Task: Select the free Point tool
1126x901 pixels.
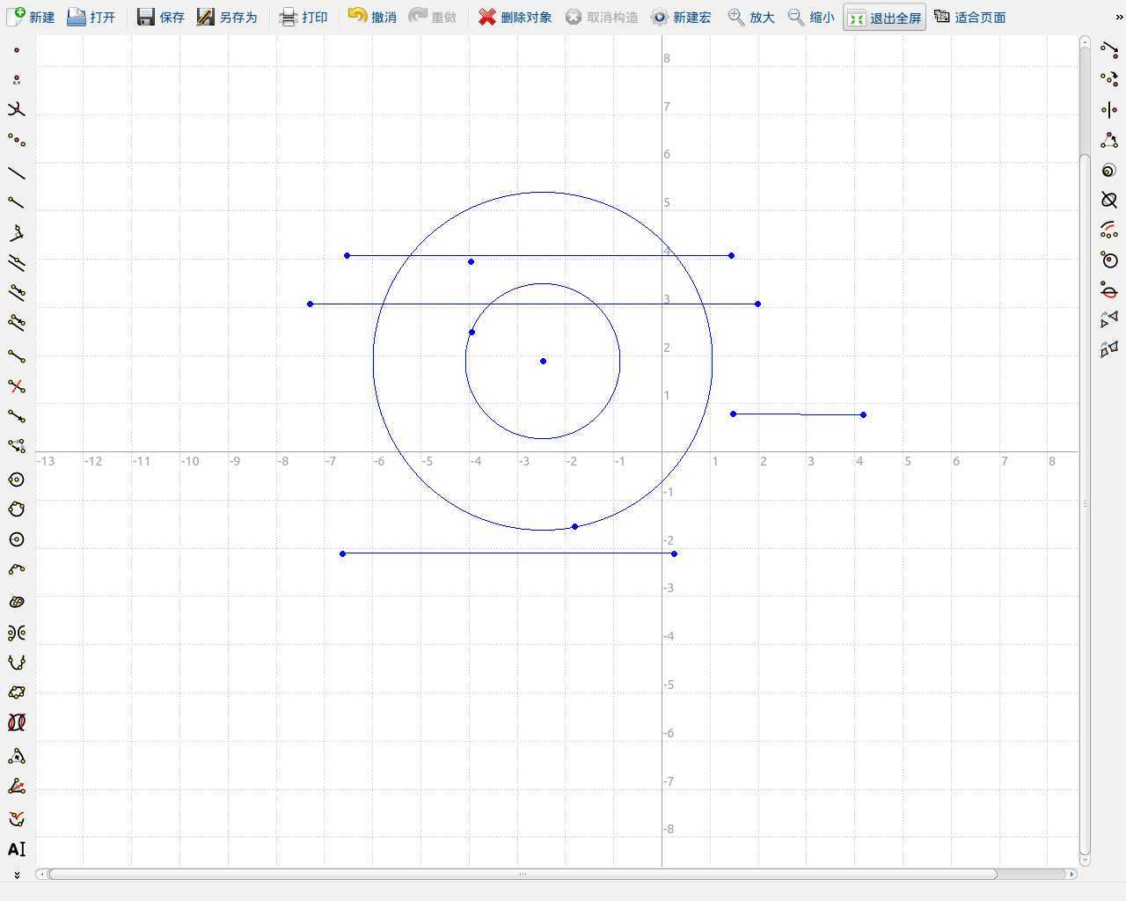Action: pyautogui.click(x=16, y=50)
